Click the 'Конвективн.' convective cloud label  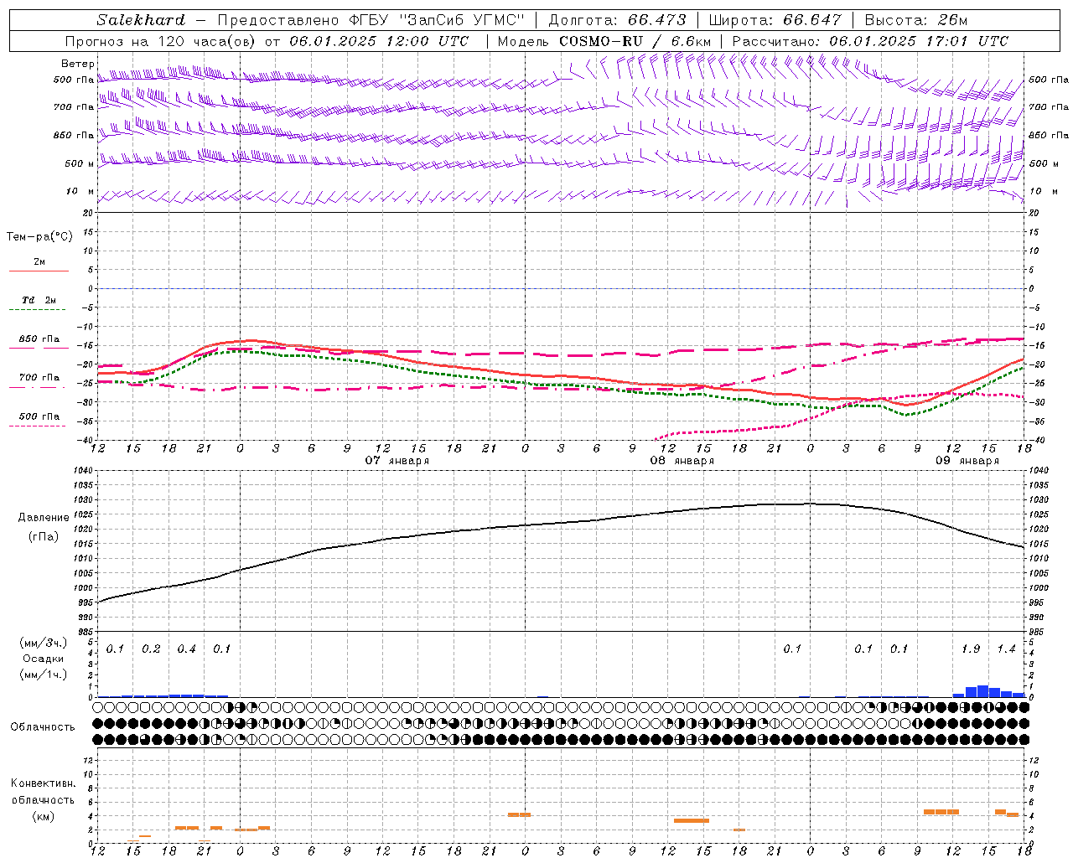[x=44, y=783]
